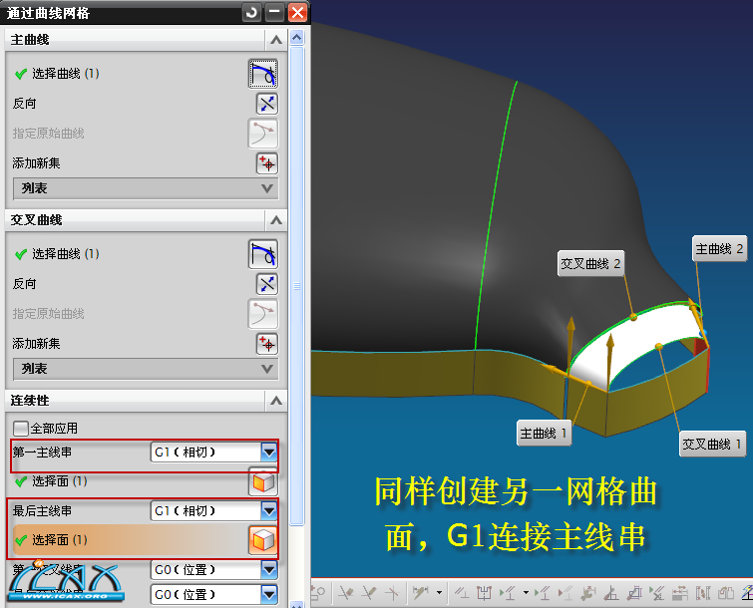Image resolution: width=753 pixels, height=608 pixels.
Task: Click the brush-on-perpendicular constraint icon
Action: [611, 593]
